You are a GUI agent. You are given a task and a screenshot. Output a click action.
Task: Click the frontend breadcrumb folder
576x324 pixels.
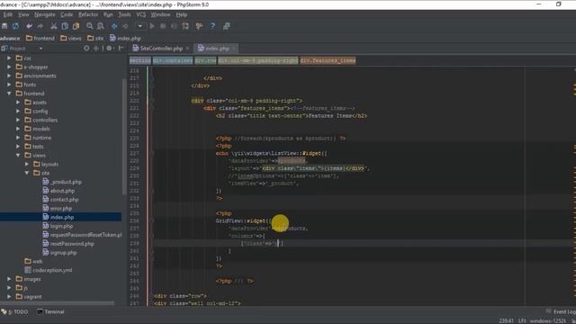[40, 38]
